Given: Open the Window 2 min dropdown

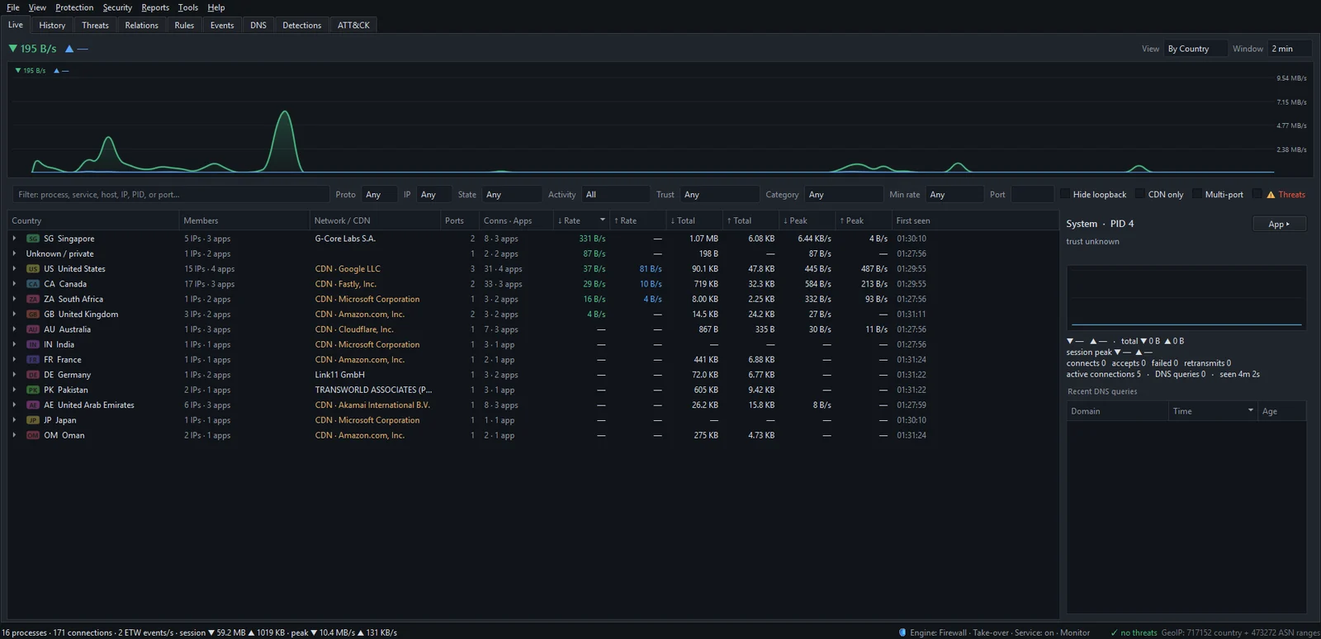Looking at the screenshot, I should click(x=1290, y=49).
